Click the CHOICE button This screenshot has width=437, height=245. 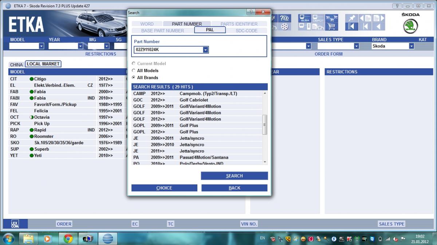click(x=164, y=188)
